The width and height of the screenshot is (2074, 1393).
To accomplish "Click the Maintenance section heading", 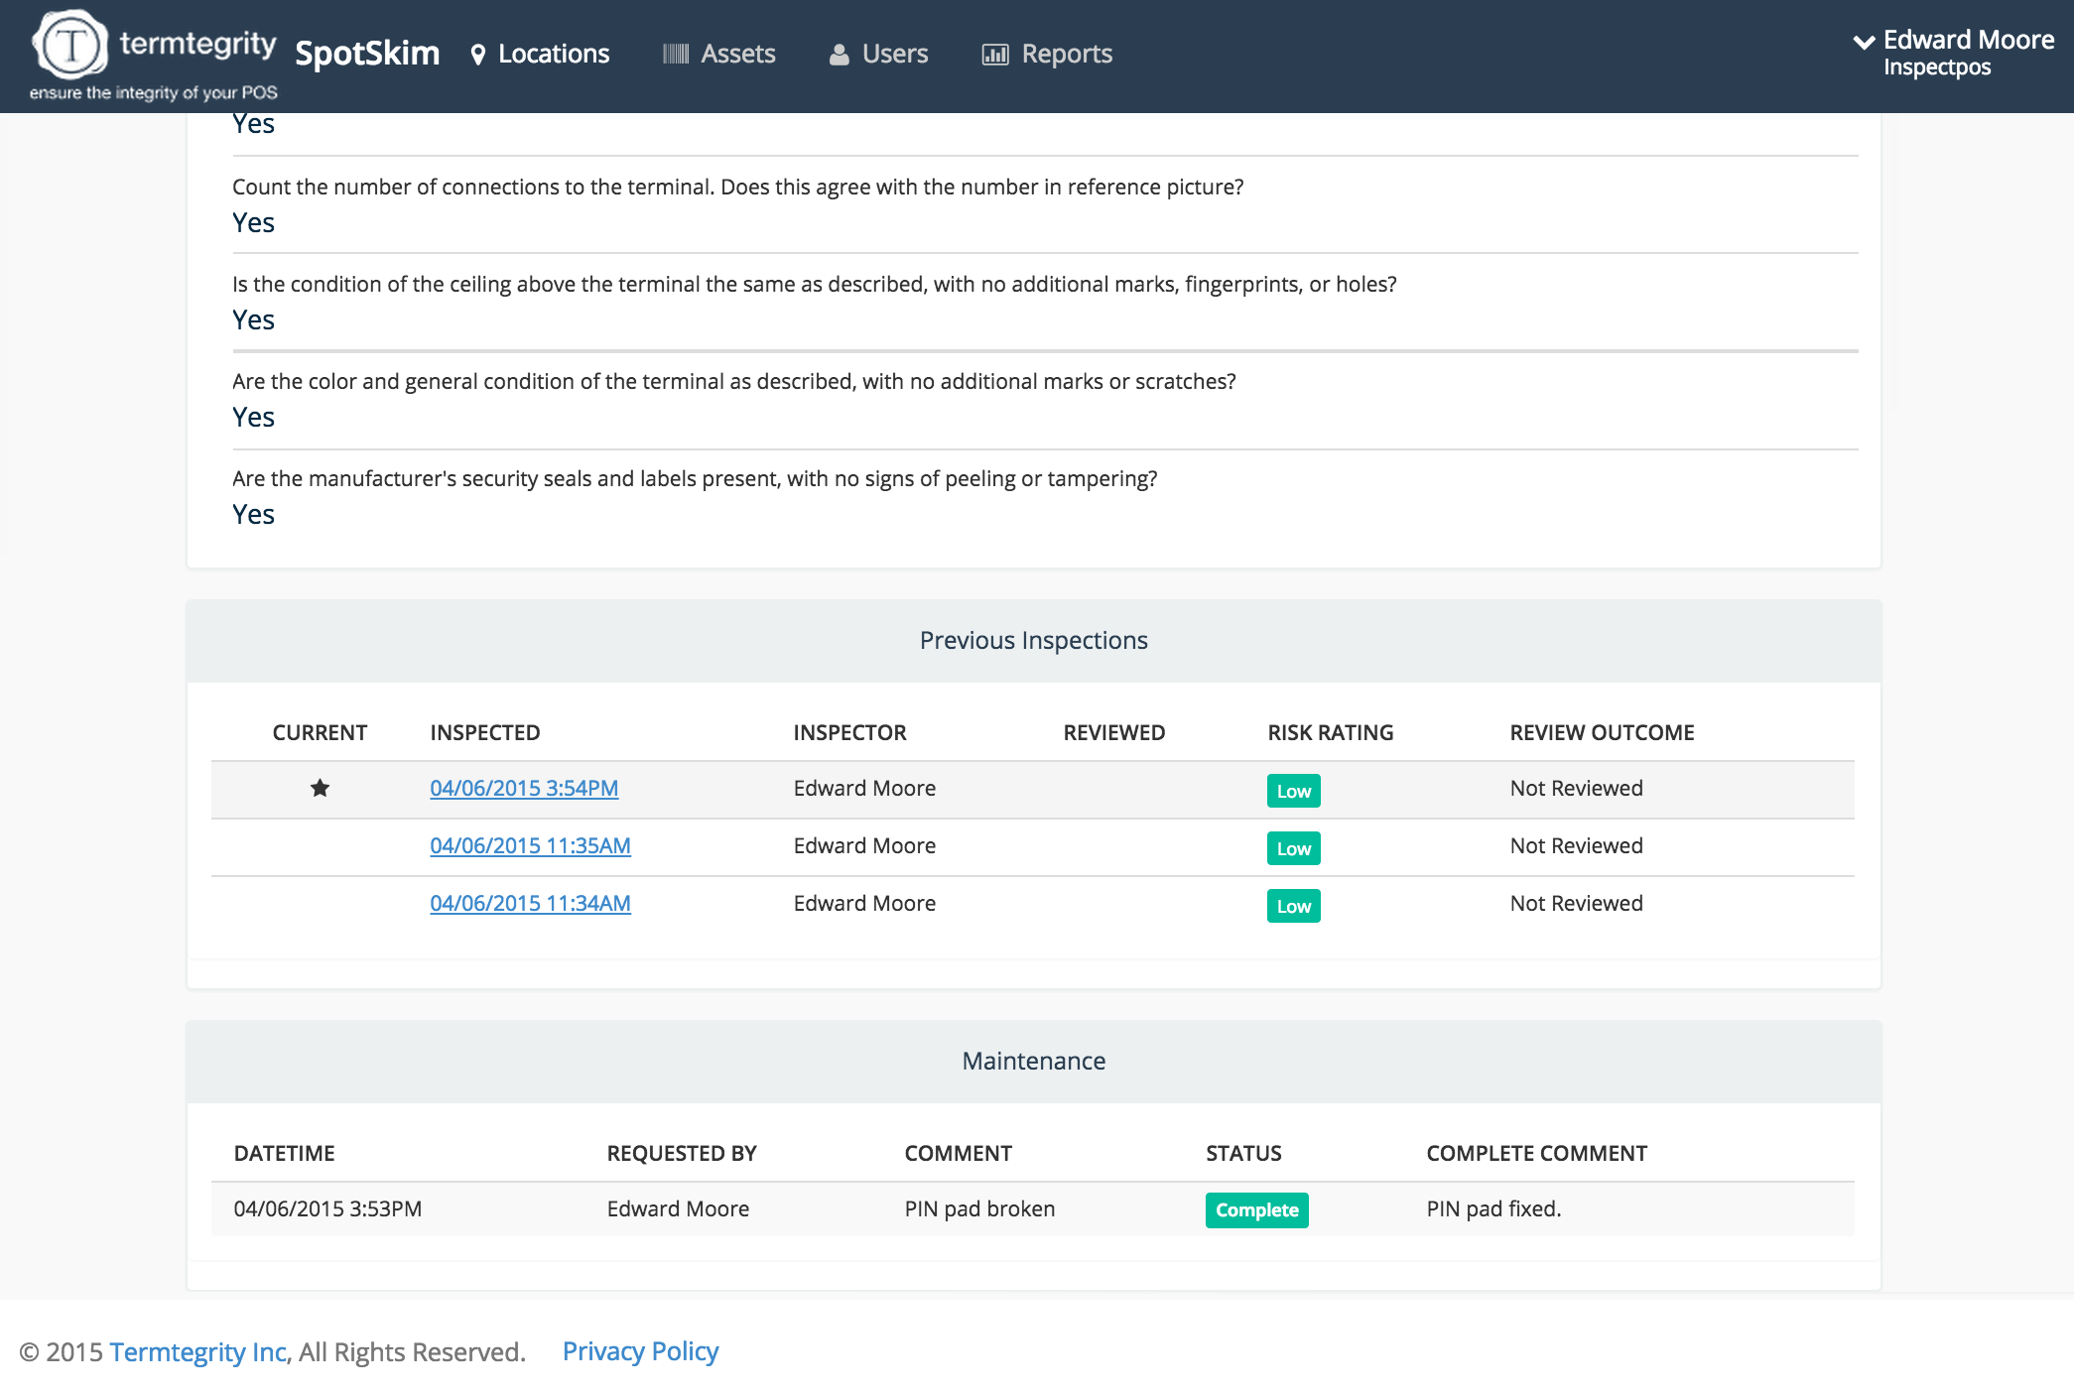I will point(1033,1061).
